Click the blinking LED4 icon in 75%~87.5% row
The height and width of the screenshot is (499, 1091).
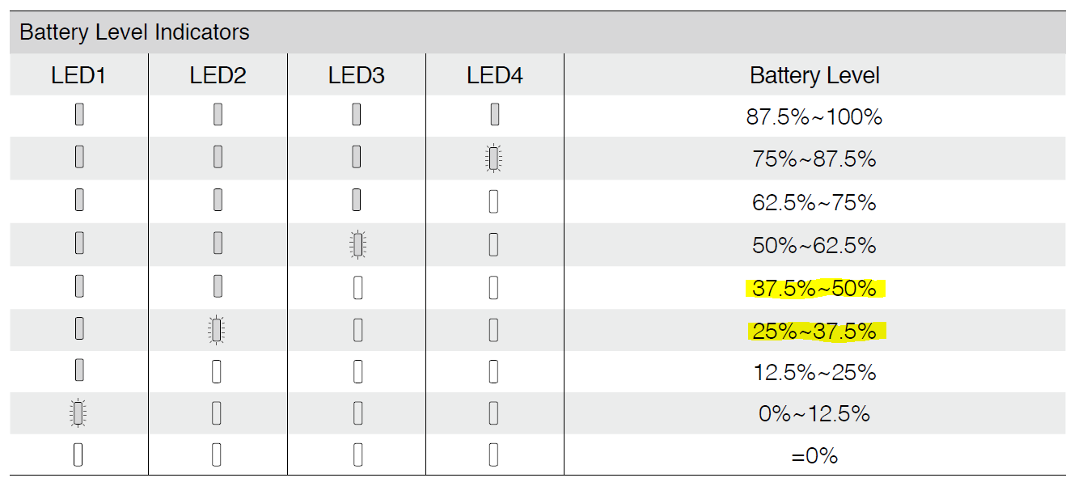pyautogui.click(x=493, y=159)
